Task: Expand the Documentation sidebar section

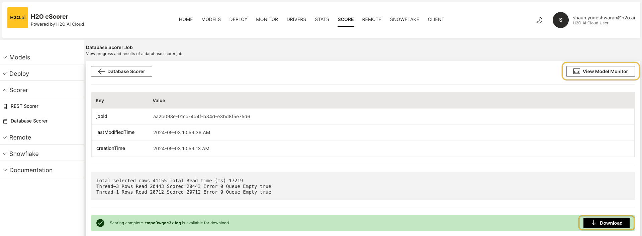Action: 31,170
